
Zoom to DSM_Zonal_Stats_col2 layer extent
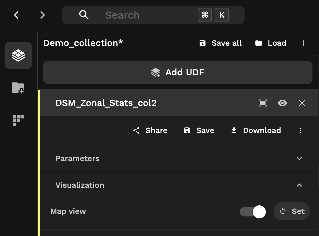tap(263, 103)
